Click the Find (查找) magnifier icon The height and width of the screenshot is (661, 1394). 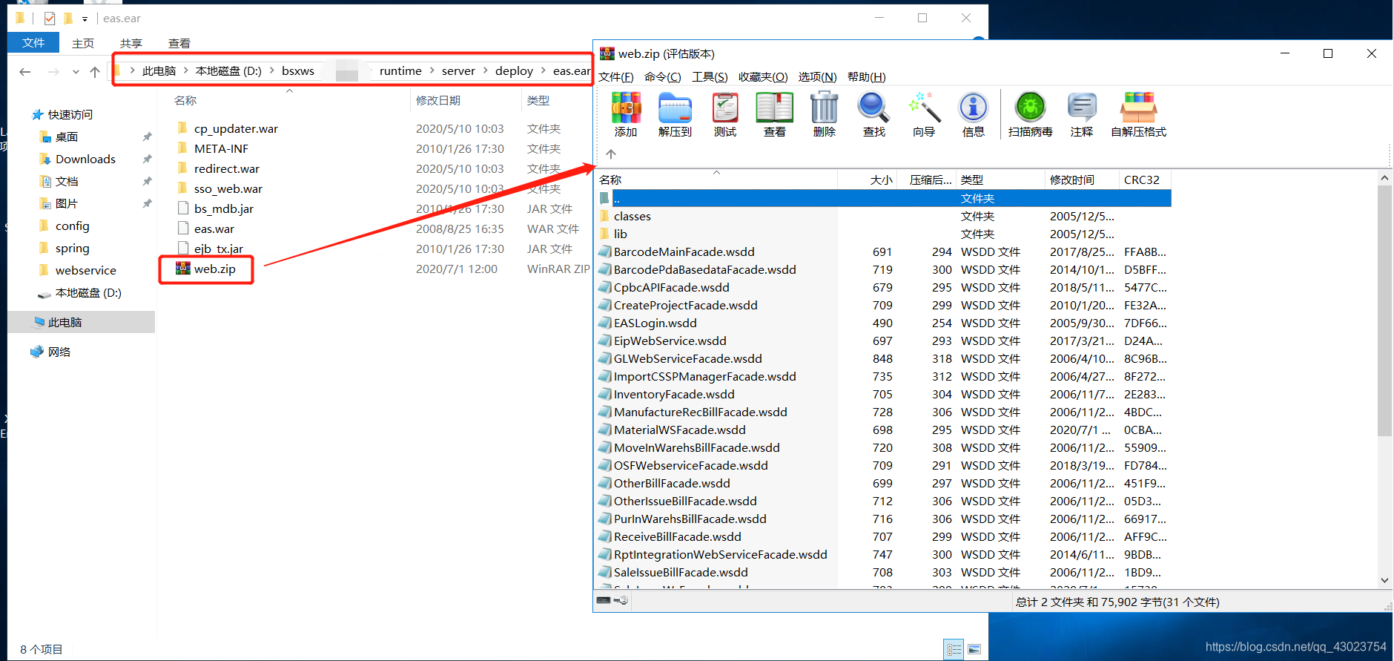point(874,114)
